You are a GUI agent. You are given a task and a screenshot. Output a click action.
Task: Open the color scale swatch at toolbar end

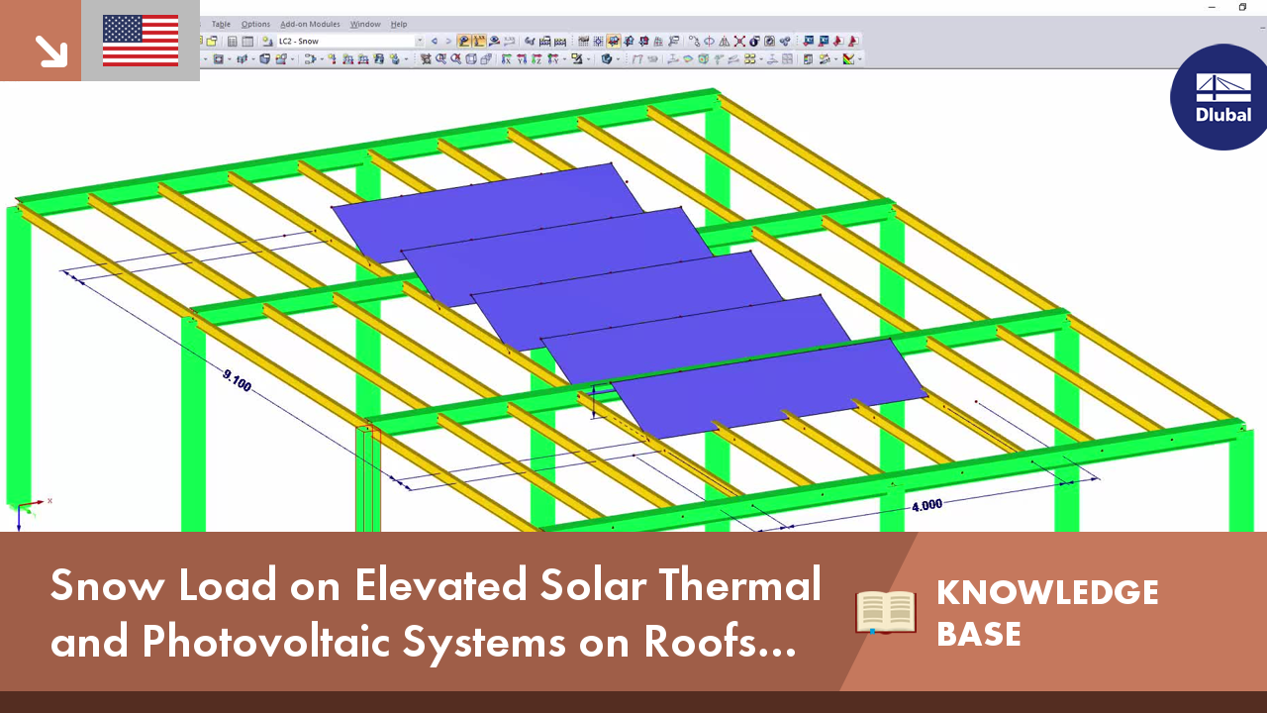848,59
